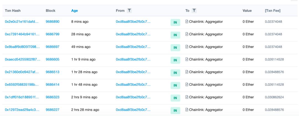299x116 pixels.
Task: Open From address in 1 hr 48 mins row
Action: [133, 85]
